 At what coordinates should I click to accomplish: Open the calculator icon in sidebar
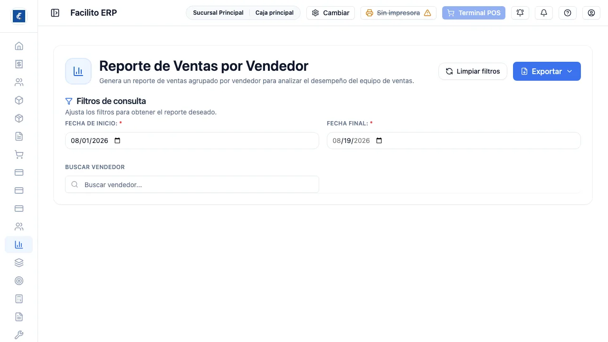(19, 299)
